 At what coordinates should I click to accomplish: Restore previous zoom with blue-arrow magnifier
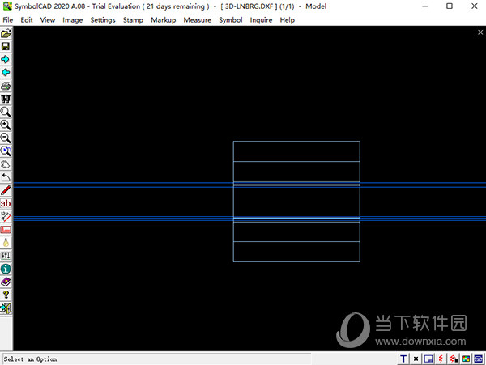pyautogui.click(x=6, y=151)
